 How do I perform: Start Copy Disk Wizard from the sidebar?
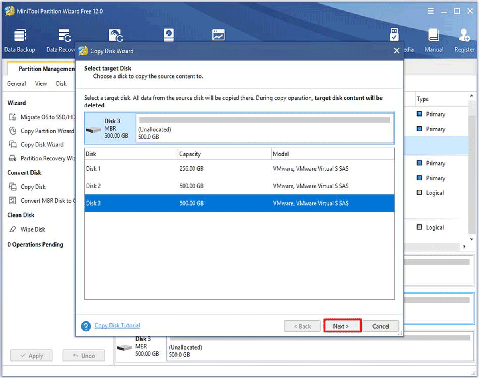point(36,144)
